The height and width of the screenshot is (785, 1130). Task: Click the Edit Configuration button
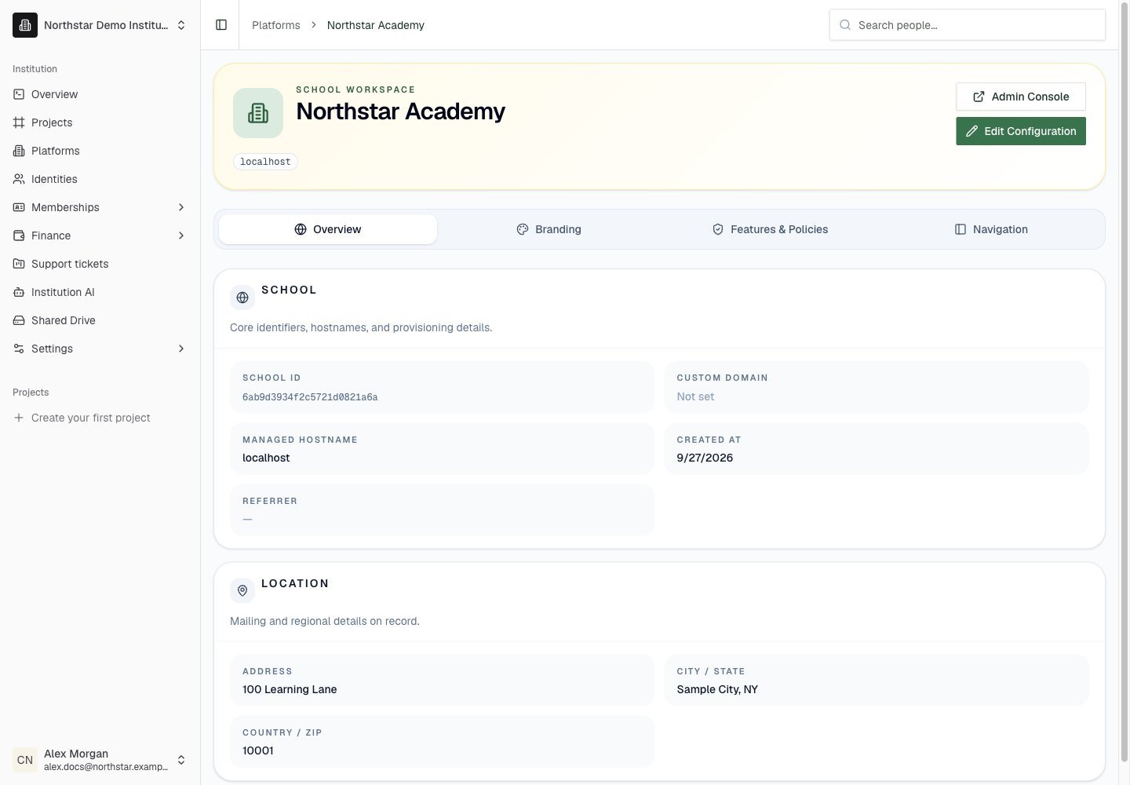coord(1021,131)
